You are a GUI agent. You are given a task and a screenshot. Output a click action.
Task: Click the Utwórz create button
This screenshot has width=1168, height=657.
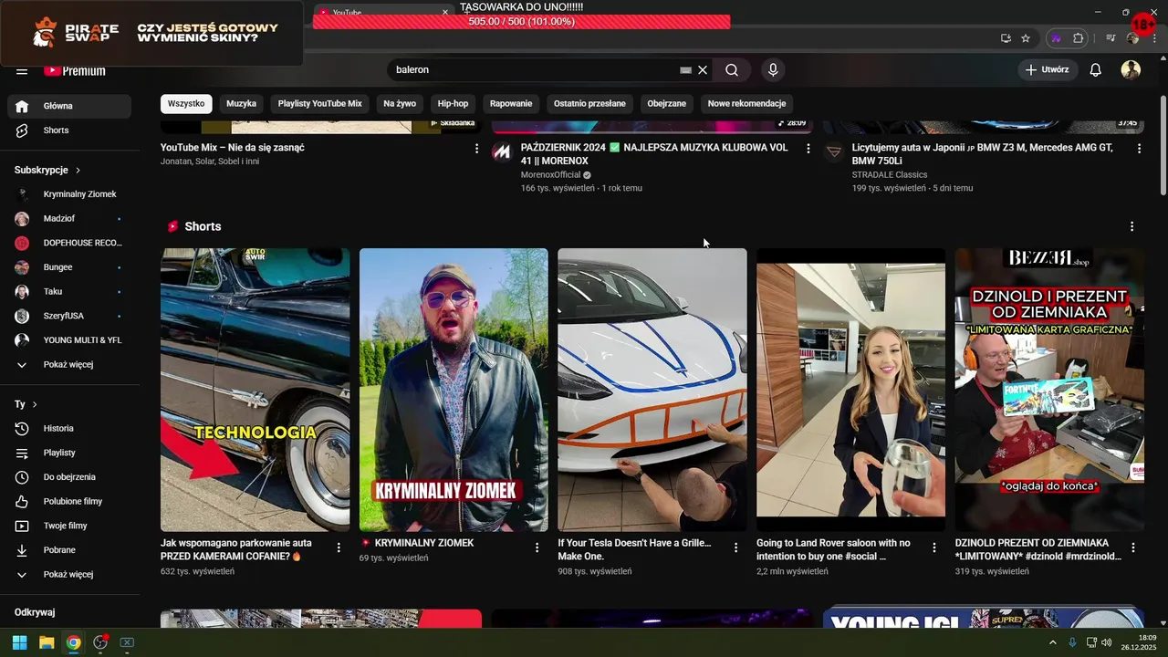[x=1048, y=70]
